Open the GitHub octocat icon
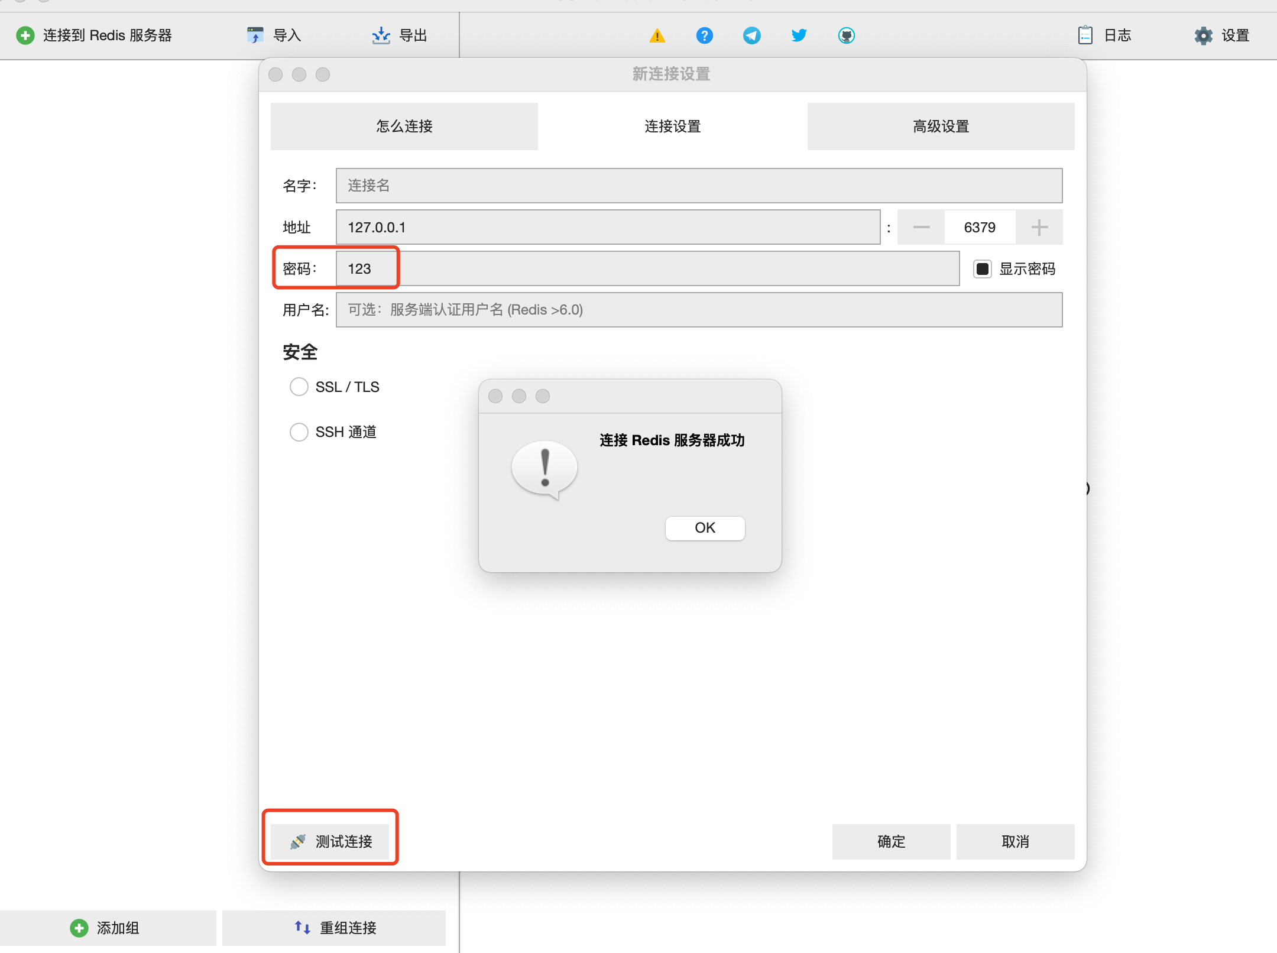This screenshot has height=953, width=1277. pyautogui.click(x=846, y=35)
